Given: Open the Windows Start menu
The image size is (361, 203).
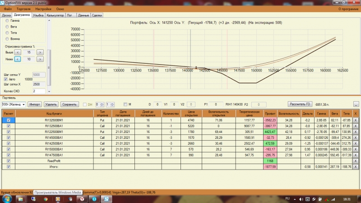Looking at the screenshot, I should coord(6,198).
